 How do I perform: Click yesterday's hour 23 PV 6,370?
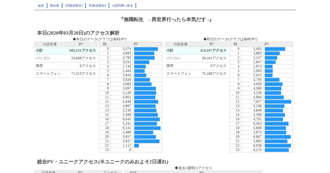257,150
